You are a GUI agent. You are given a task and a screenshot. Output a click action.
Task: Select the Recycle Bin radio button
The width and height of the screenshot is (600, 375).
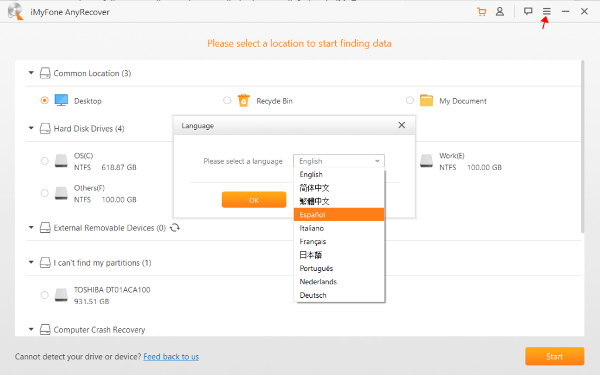click(x=227, y=101)
